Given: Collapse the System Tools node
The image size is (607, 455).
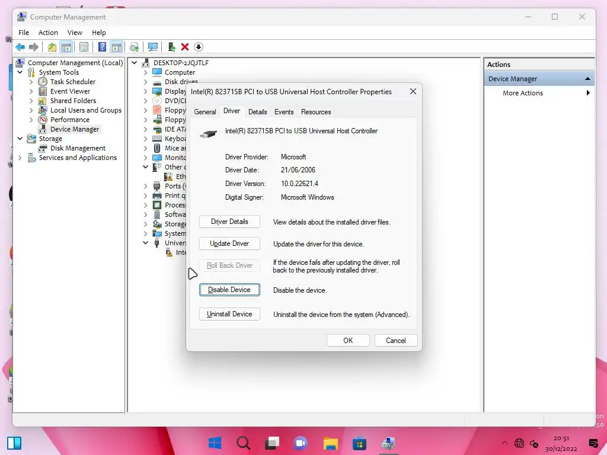Looking at the screenshot, I should (x=20, y=72).
